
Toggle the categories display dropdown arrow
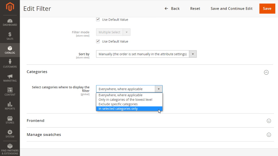(x=159, y=89)
